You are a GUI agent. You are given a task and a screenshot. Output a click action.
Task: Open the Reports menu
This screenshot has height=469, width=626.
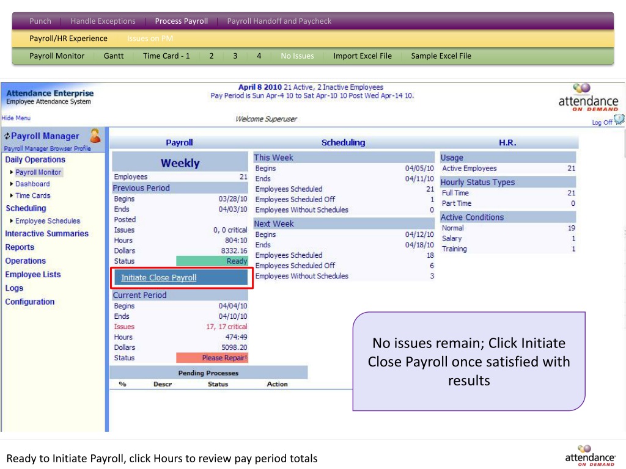pyautogui.click(x=20, y=247)
